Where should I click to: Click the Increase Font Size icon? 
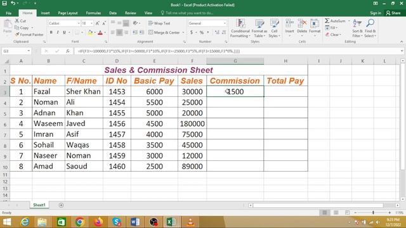97,23
